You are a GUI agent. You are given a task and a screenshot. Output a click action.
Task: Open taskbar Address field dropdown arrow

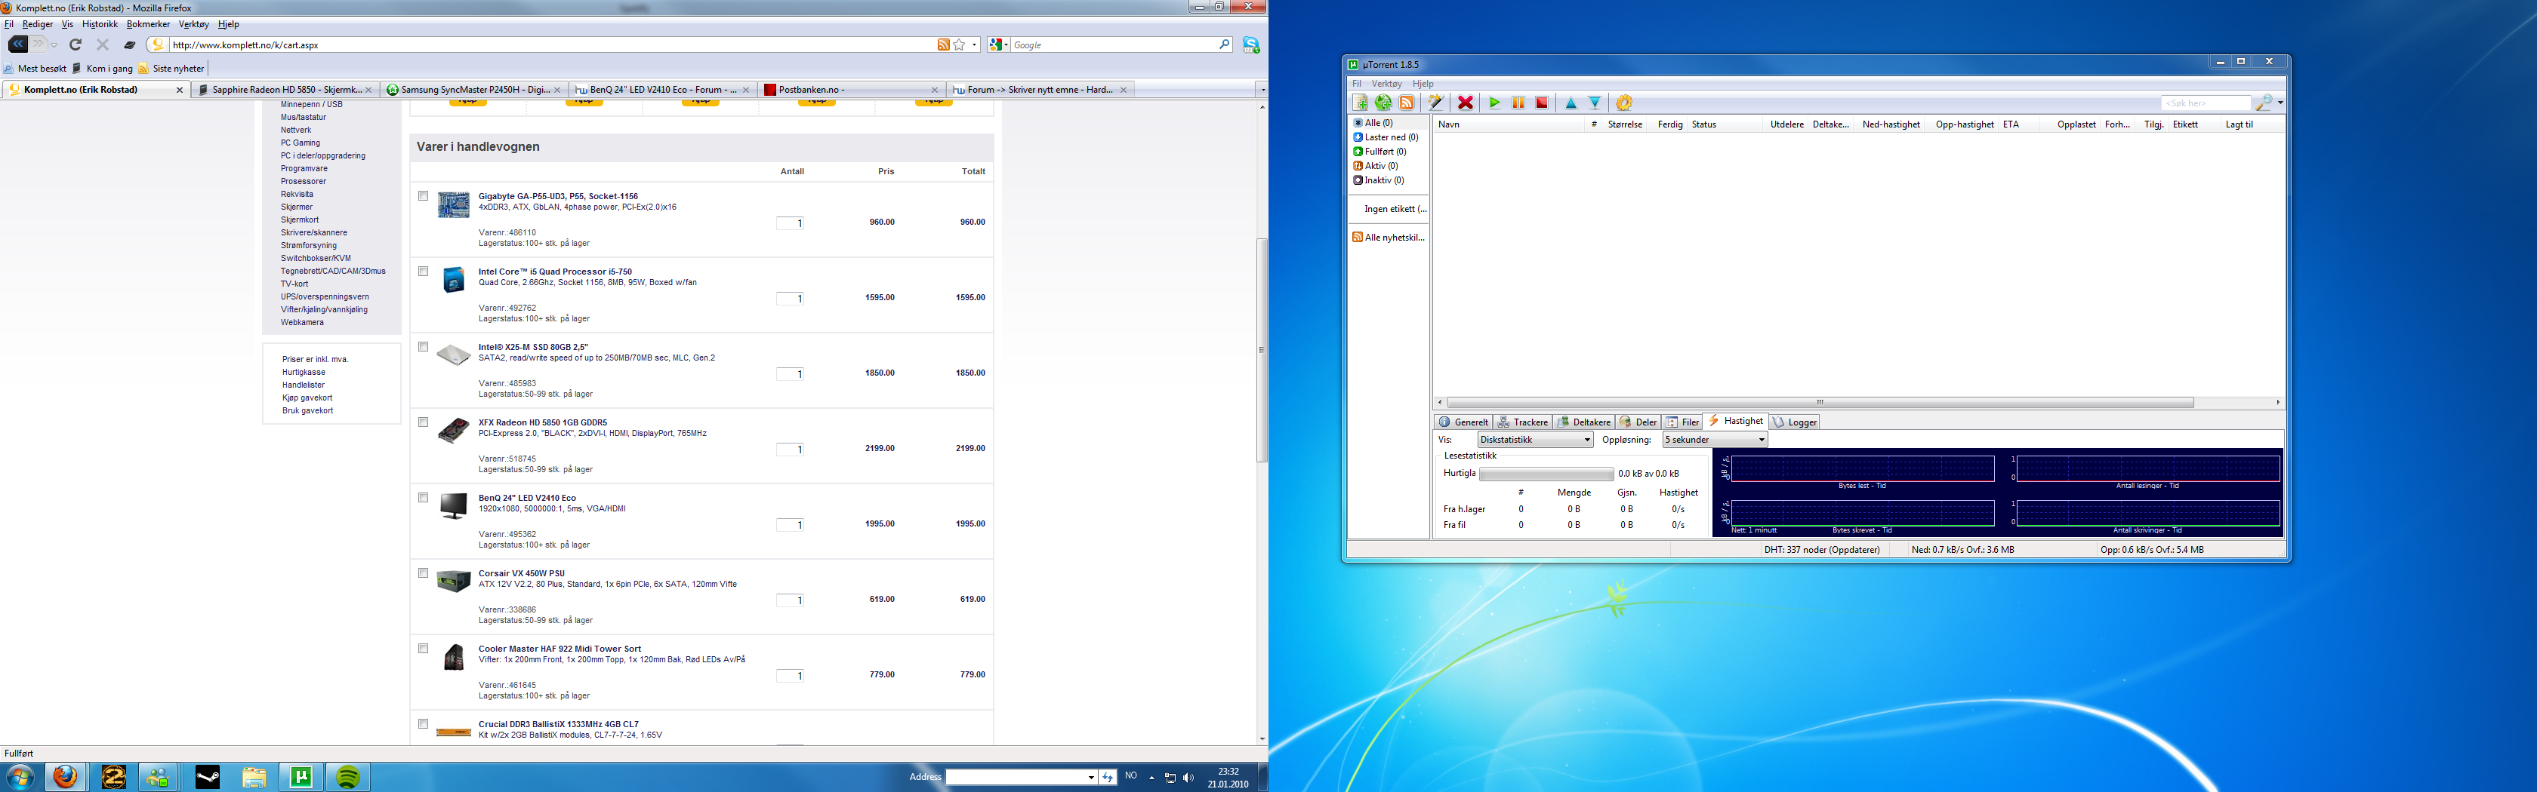click(1091, 777)
